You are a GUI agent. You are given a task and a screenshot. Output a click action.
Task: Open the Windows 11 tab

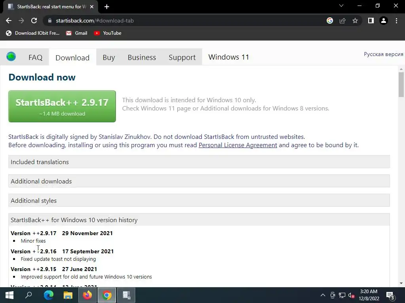[x=229, y=57]
